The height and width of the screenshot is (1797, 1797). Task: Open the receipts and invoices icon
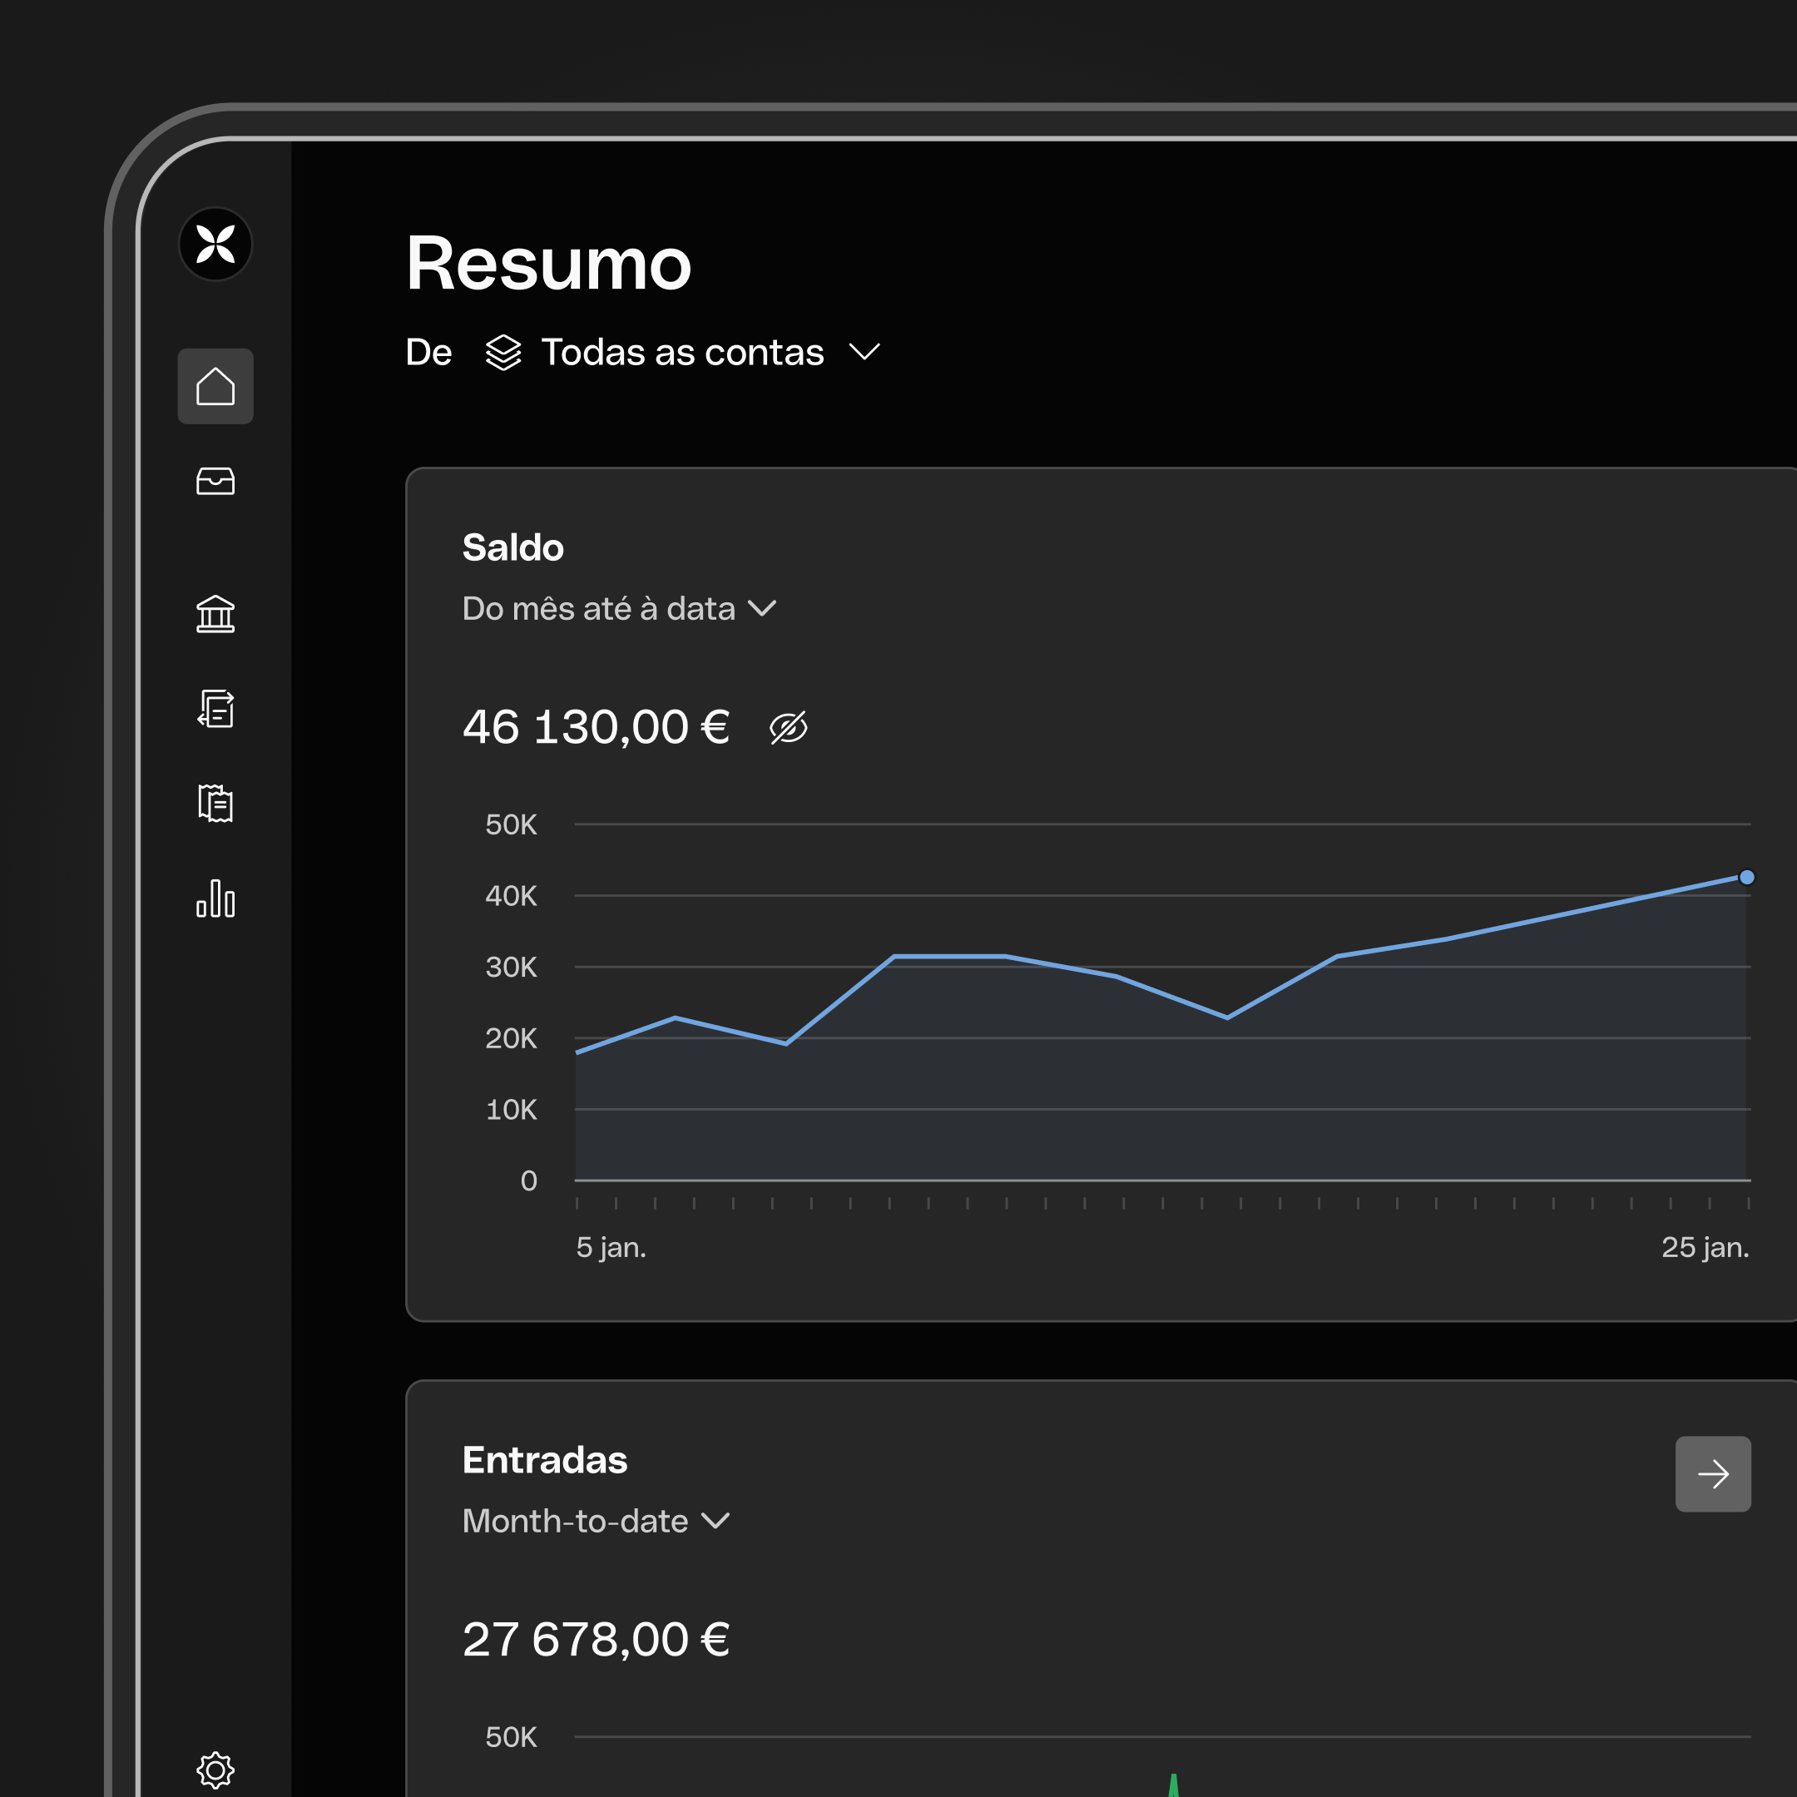coord(215,804)
